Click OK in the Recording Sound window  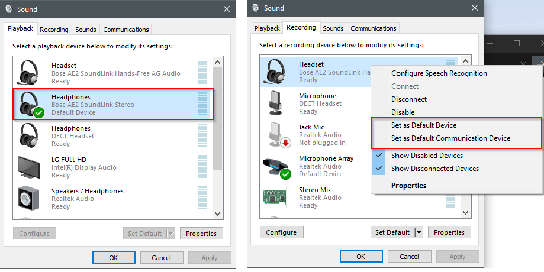pyautogui.click(x=361, y=257)
